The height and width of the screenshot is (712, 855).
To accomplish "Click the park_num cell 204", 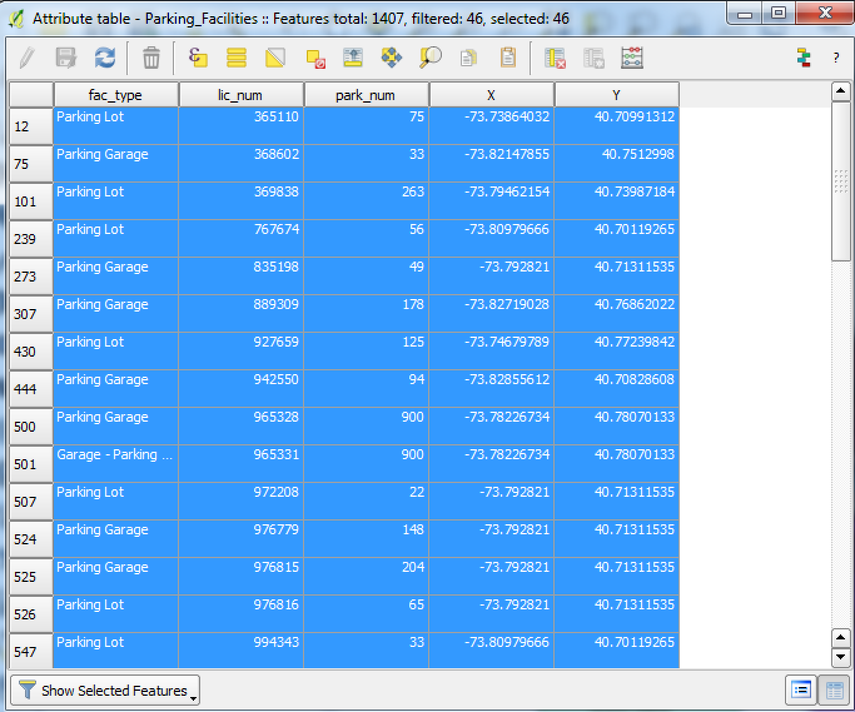I will point(366,576).
